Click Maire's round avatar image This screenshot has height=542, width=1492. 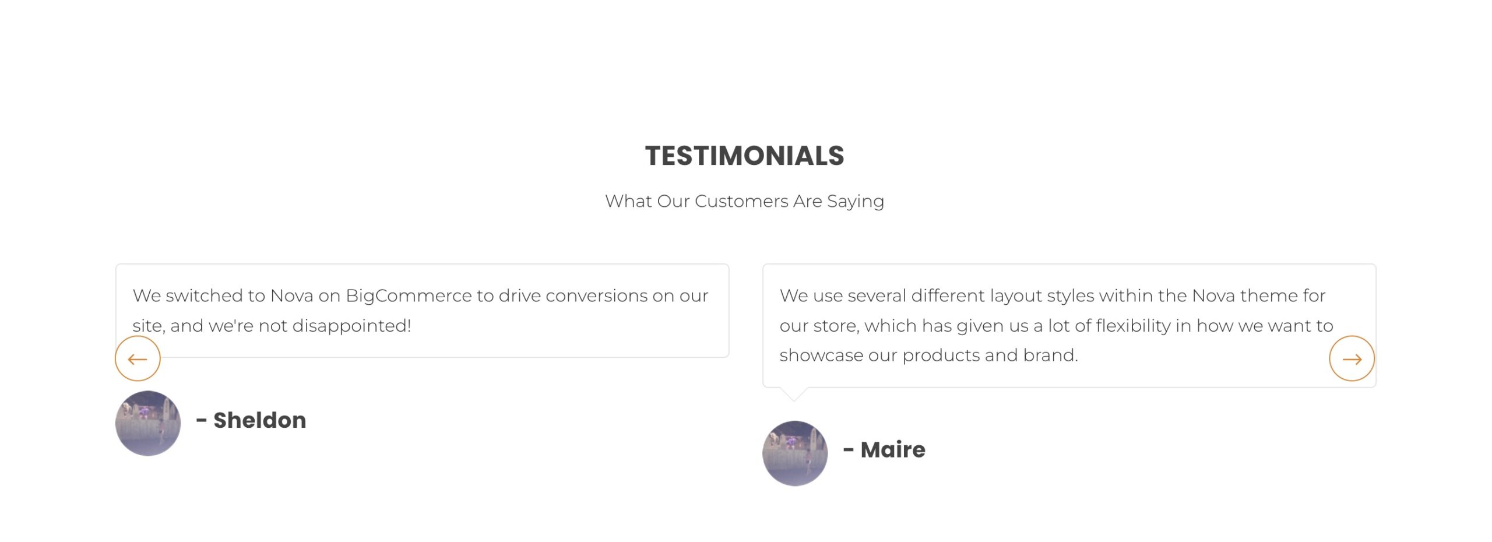795,453
